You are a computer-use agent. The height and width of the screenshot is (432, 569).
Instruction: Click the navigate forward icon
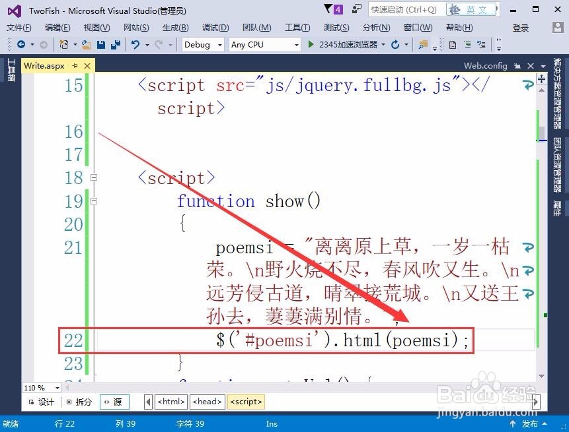43,45
